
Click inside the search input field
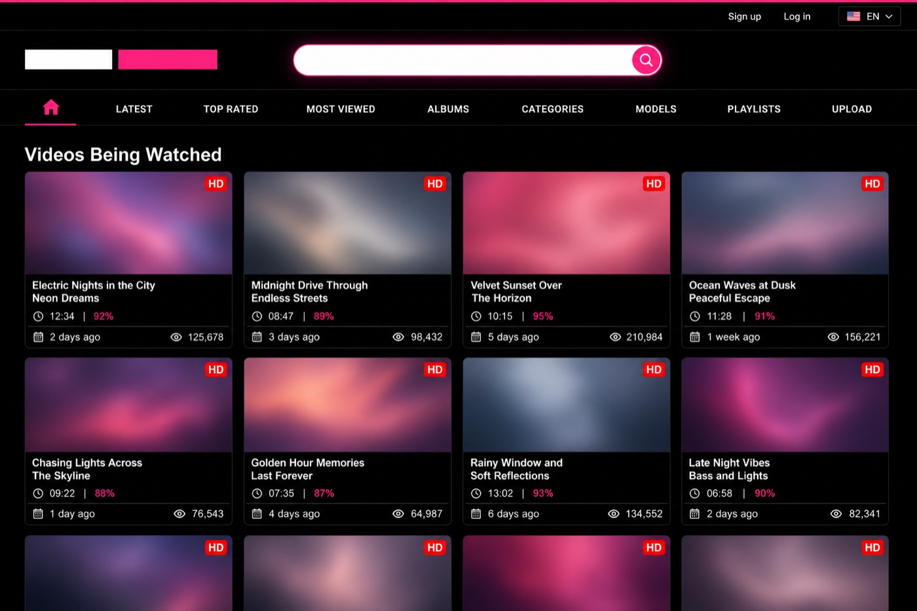click(x=464, y=60)
